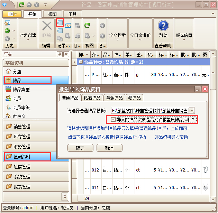Click the large blue 帮助 help icon
218x213 pixels.
pyautogui.click(x=163, y=26)
